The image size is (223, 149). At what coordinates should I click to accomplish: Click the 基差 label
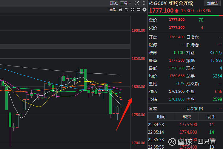(x=153, y=109)
